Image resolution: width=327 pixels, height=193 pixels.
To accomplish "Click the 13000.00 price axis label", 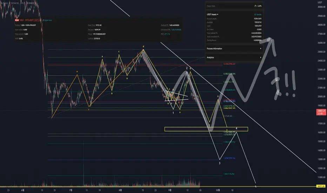I will pos(321,159).
